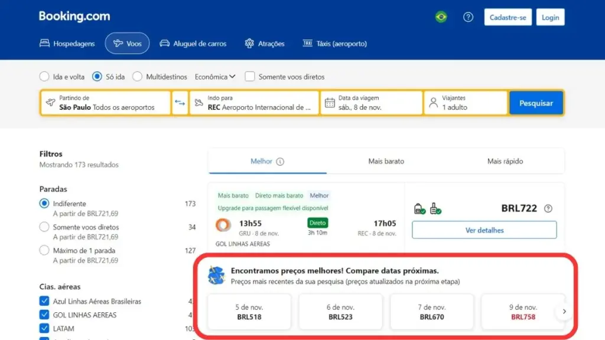Click the personal item baggage icon
605x340 pixels.
pyautogui.click(x=419, y=208)
